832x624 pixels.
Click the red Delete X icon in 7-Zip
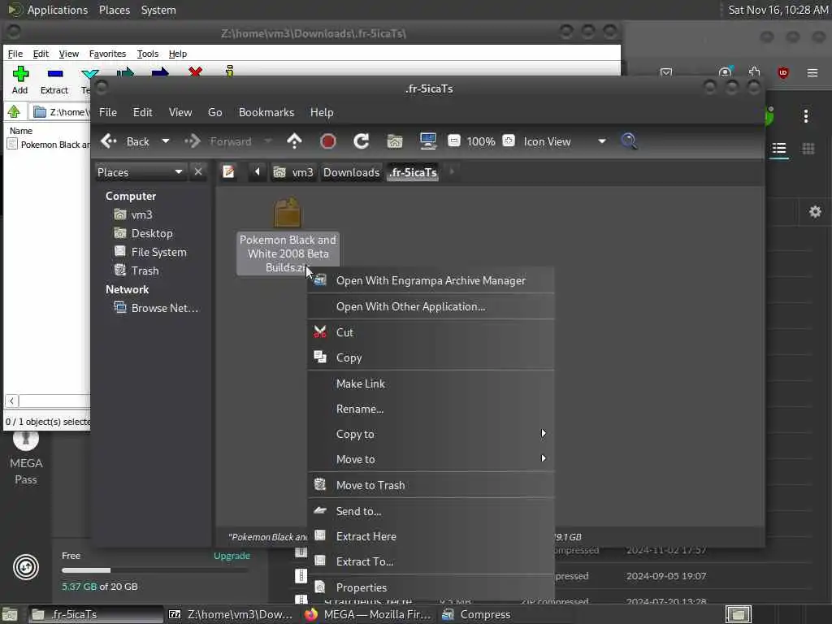195,71
